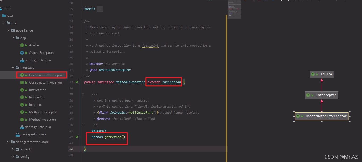Expand the config package node
This screenshot has height=162, width=362.
coord(13,157)
